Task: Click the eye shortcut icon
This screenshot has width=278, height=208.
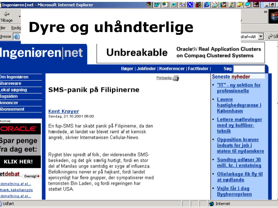Action: (x=256, y=5)
